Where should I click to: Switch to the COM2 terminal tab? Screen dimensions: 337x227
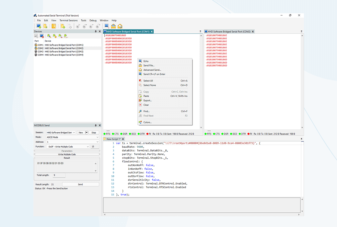(229, 31)
